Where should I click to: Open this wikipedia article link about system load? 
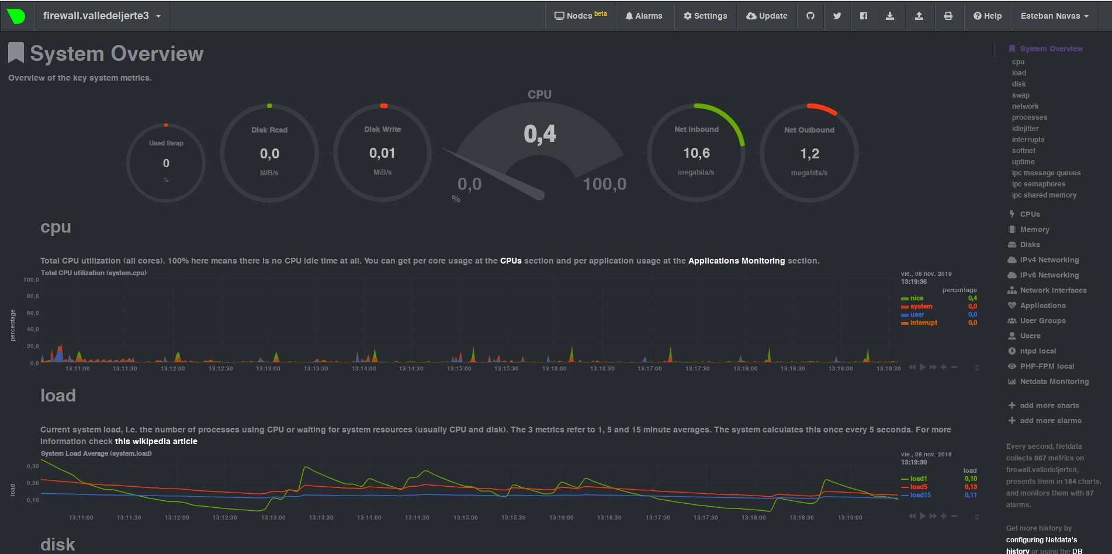point(155,441)
